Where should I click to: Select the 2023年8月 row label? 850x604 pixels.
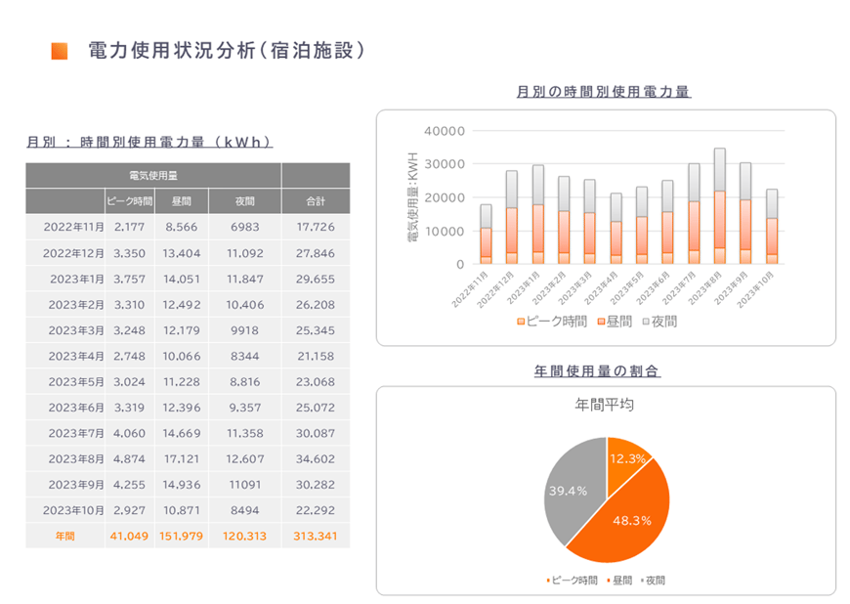point(76,458)
